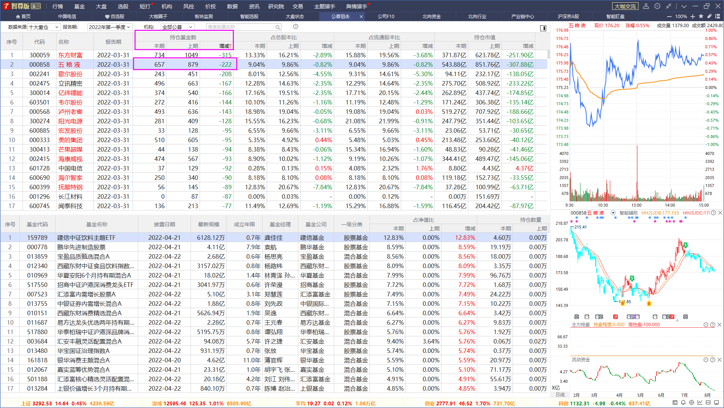Viewport: 724px width, 408px height.
Task: Click the zoom-in plus icon beside 100%
Action: pos(693,17)
